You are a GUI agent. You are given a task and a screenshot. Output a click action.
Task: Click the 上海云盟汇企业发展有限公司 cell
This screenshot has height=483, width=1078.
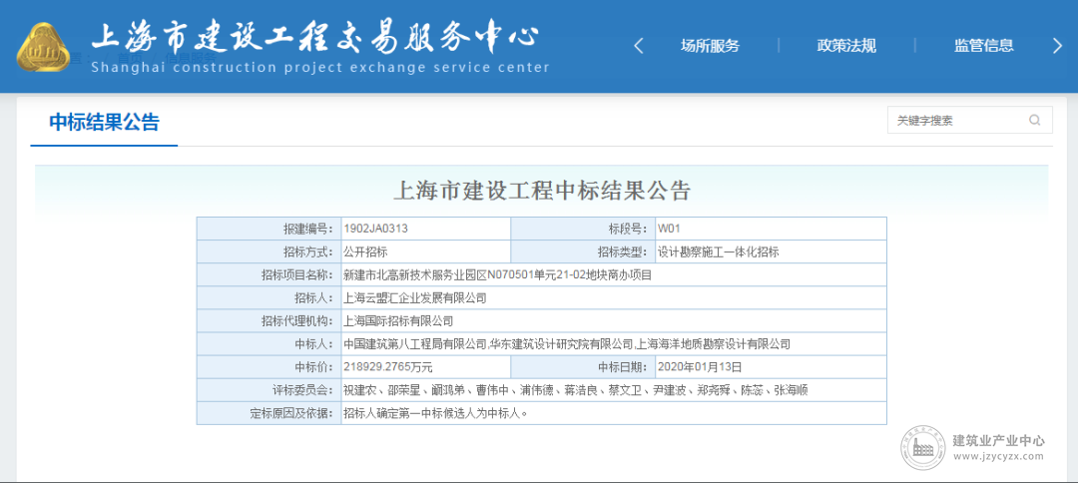pyautogui.click(x=614, y=297)
